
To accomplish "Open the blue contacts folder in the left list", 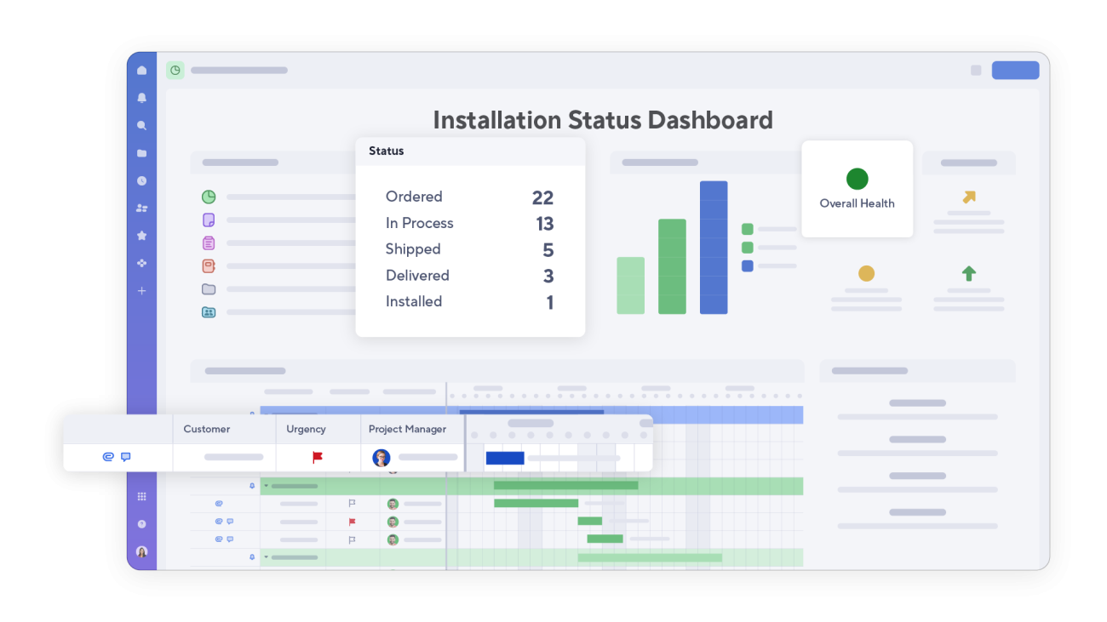I will pyautogui.click(x=209, y=312).
